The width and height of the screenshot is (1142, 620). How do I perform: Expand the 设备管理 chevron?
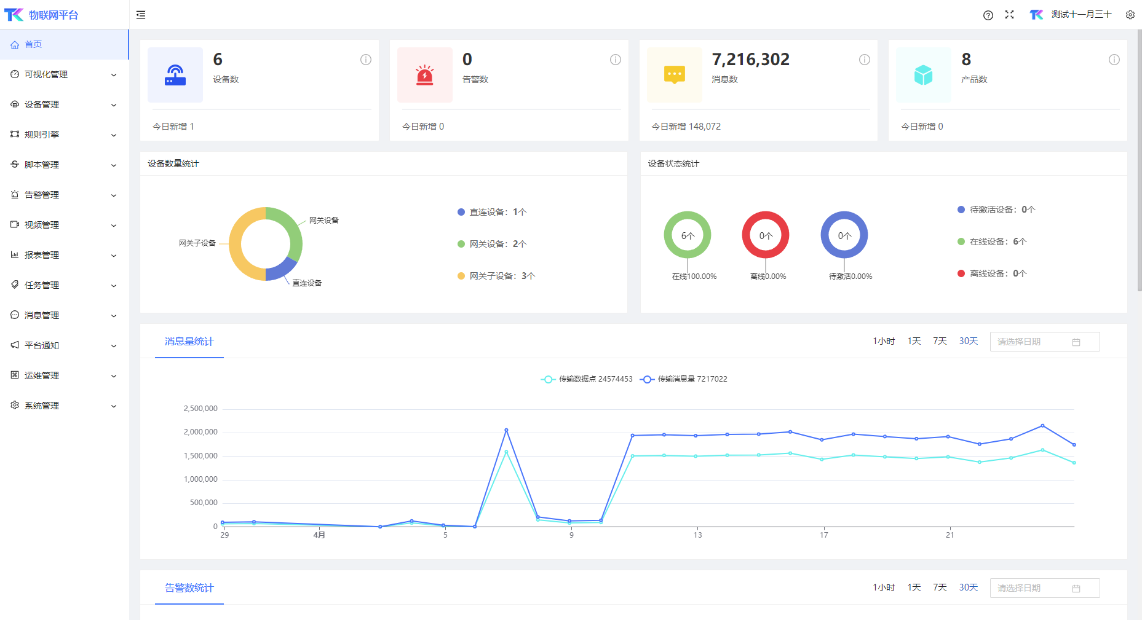coord(114,105)
